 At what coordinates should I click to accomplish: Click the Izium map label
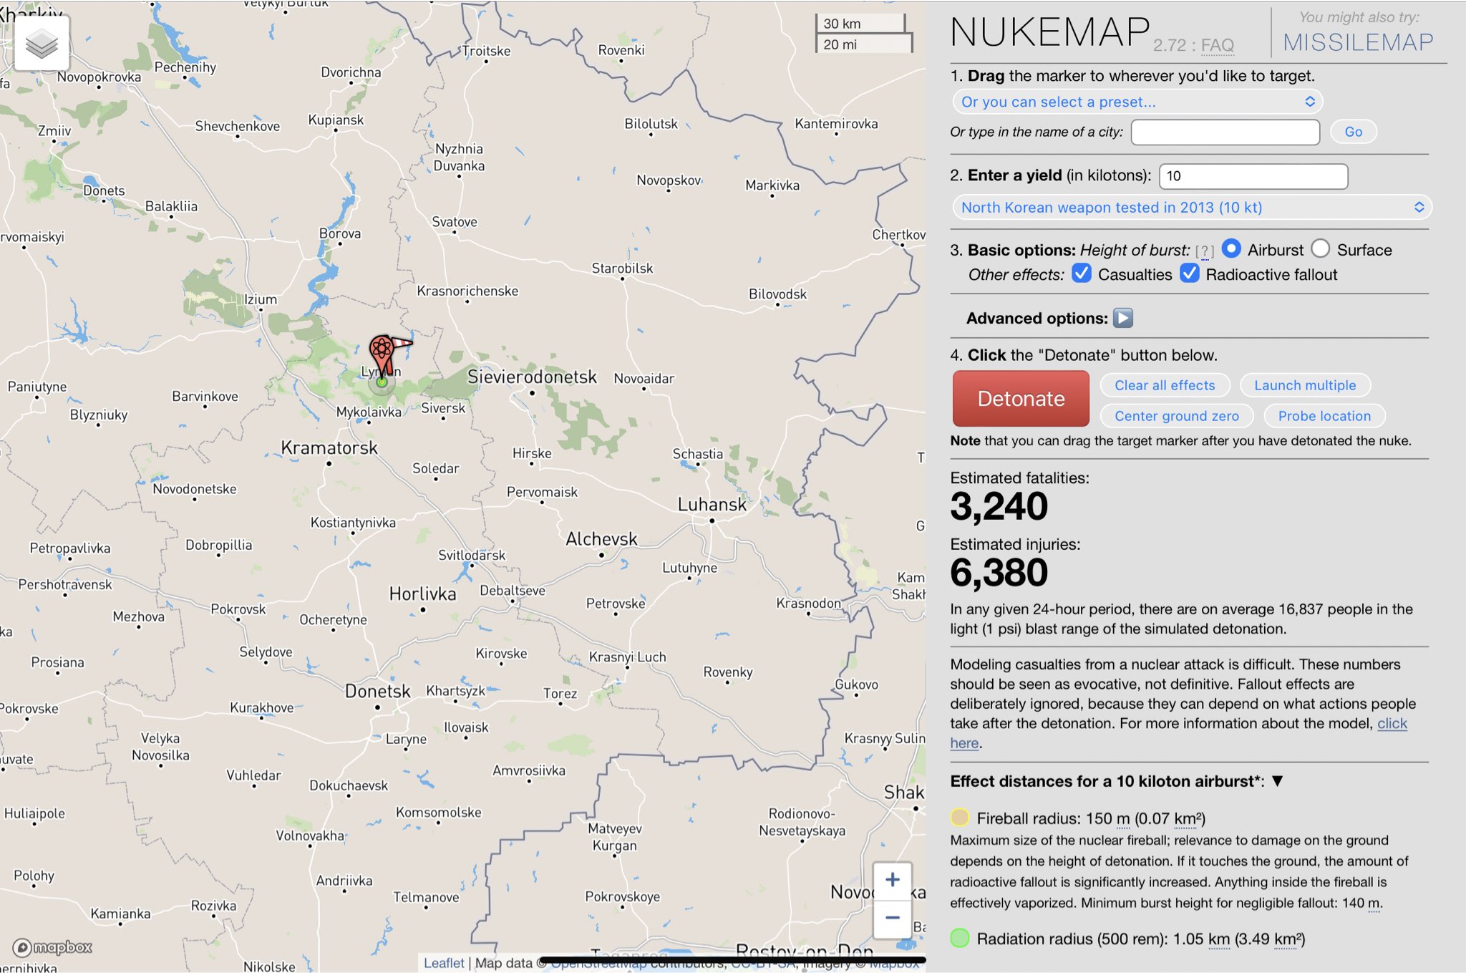261,300
